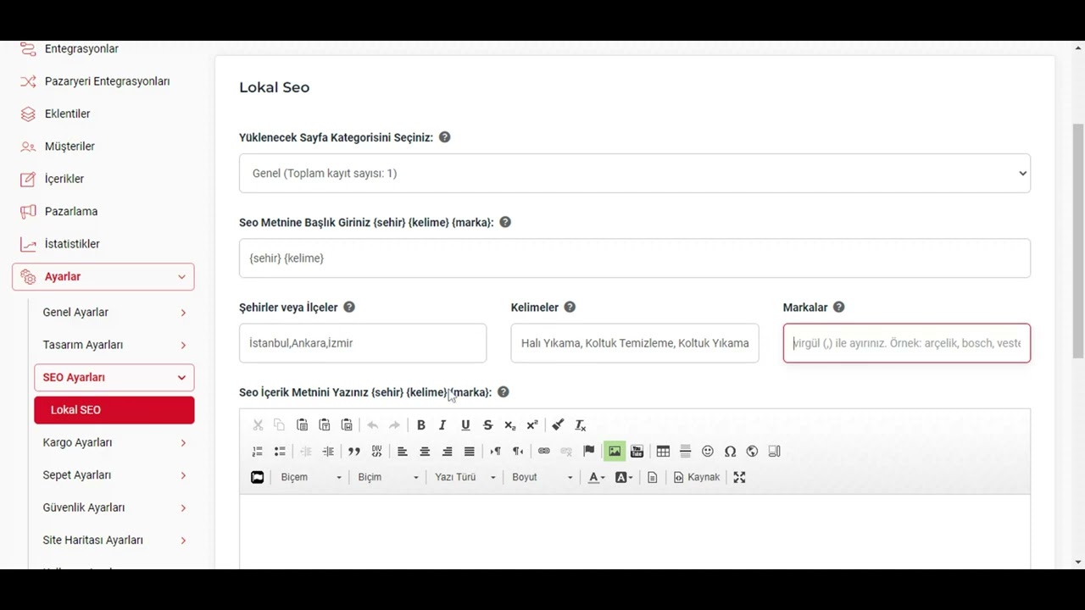
Task: Click the insert image icon
Action: (x=615, y=452)
